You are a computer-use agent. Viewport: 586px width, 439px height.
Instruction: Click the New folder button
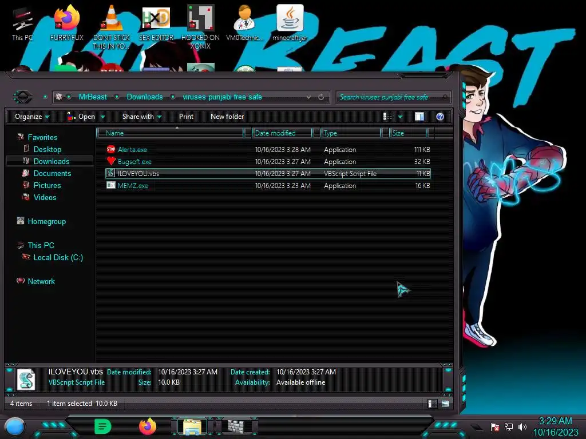tap(227, 117)
